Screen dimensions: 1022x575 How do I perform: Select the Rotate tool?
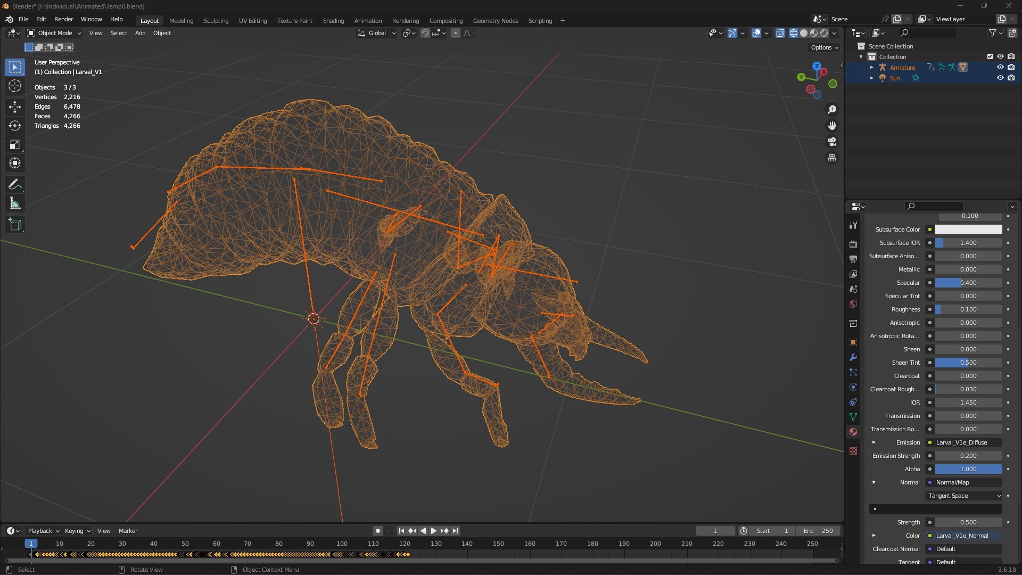(15, 126)
